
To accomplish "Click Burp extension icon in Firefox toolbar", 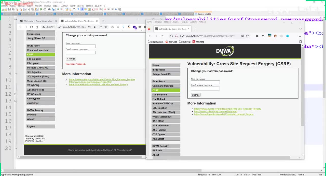I will pyautogui.click(x=269, y=36).
